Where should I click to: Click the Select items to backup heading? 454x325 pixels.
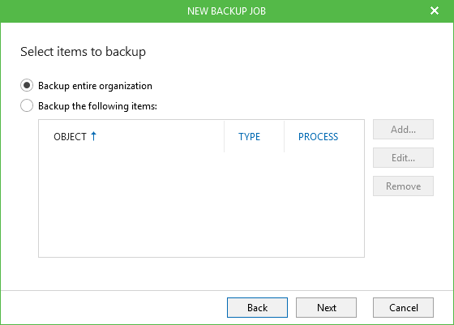[x=83, y=52]
